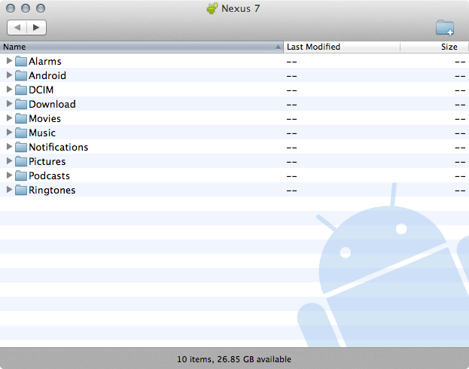Zoom the Nexus 7 window

41,8
